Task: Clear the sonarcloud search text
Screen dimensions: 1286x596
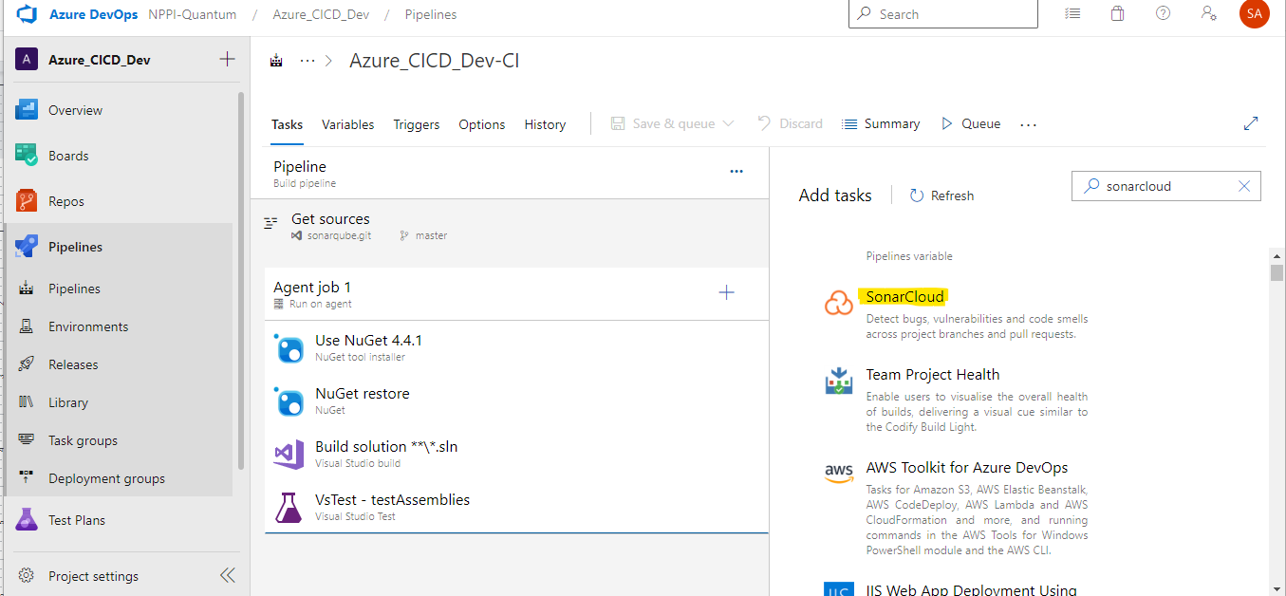Action: pyautogui.click(x=1244, y=187)
